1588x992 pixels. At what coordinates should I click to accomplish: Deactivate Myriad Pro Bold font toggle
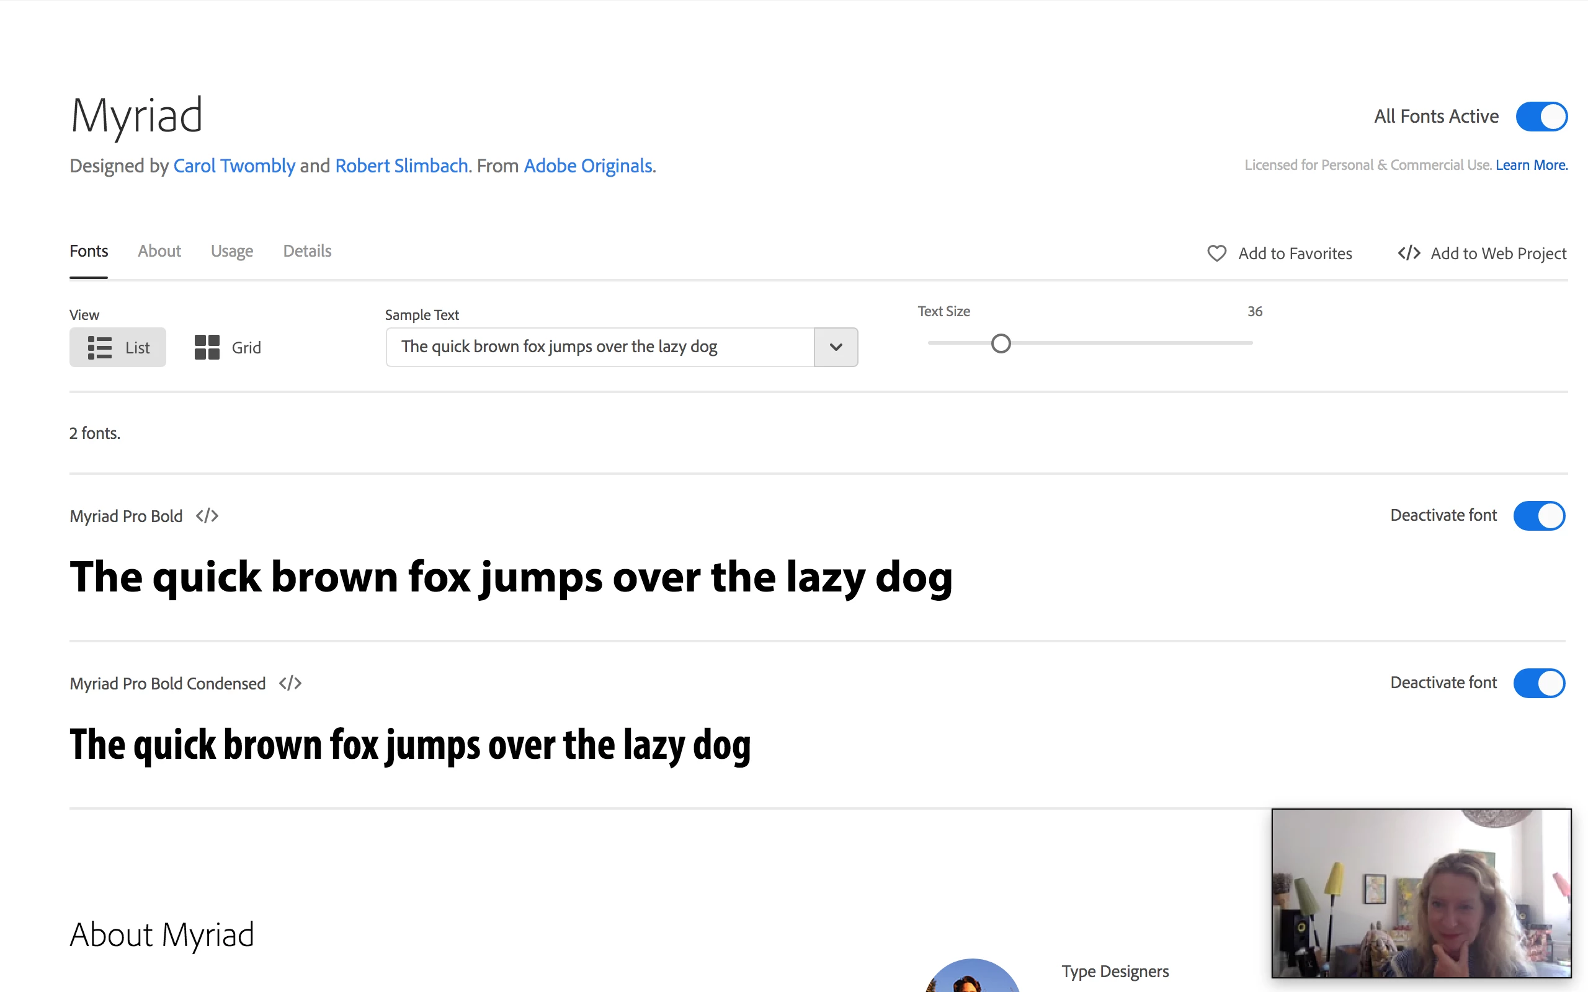pyautogui.click(x=1539, y=516)
